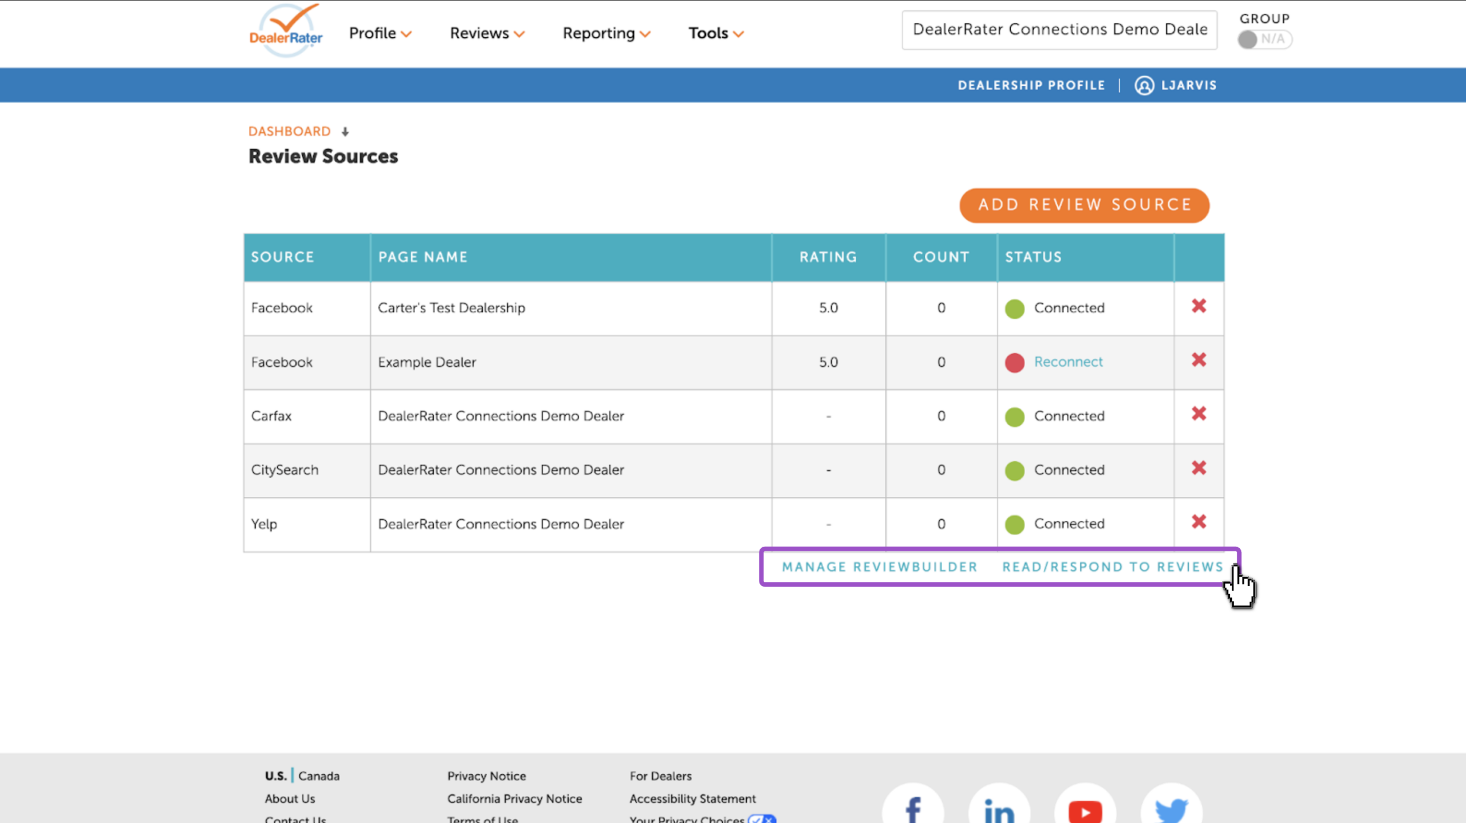This screenshot has width=1466, height=823.
Task: Select the 'Carter's Test Dealership' page name cell
Action: [x=571, y=308]
